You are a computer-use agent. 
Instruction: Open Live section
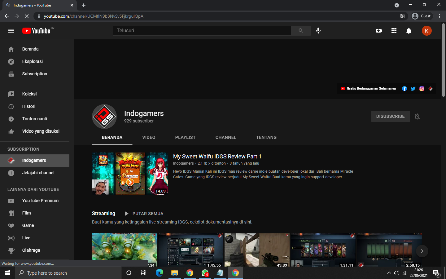35,238
